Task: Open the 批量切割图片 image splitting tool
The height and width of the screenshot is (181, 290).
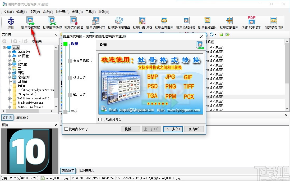Action: [229, 23]
